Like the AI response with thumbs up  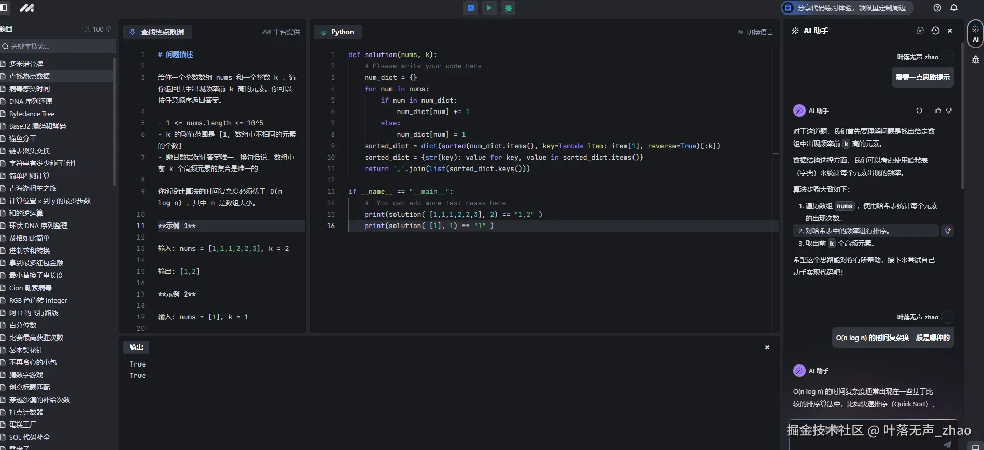(x=938, y=110)
